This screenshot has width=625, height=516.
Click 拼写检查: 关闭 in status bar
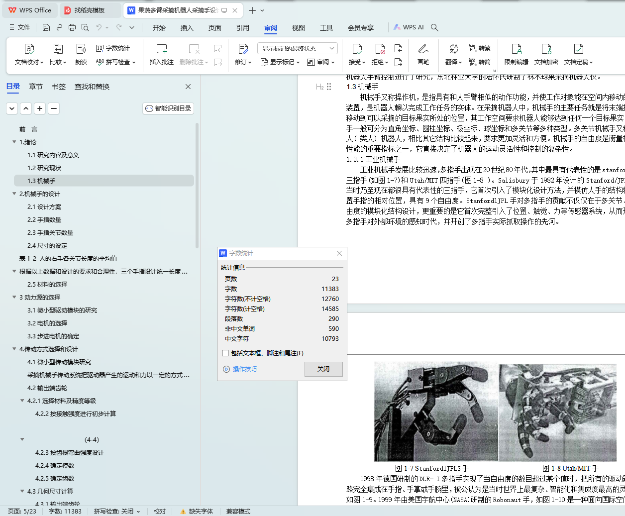[117, 511]
